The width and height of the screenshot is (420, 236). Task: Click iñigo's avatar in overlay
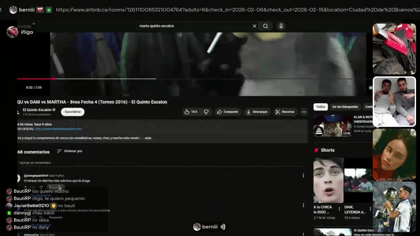pyautogui.click(x=12, y=32)
